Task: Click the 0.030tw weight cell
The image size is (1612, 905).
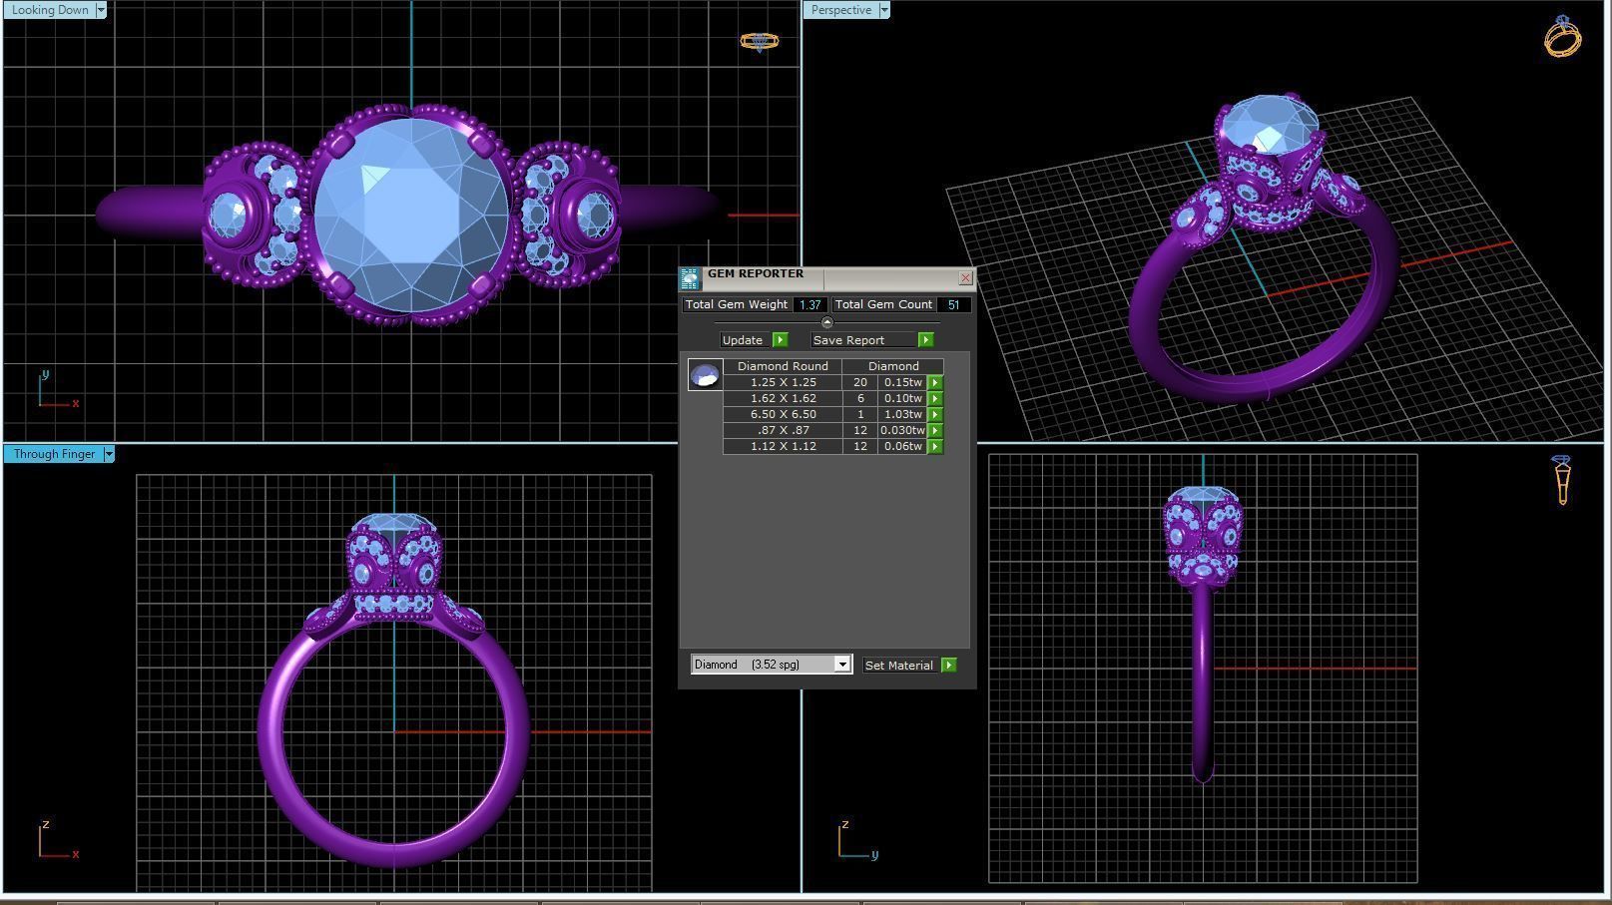Action: click(x=902, y=430)
